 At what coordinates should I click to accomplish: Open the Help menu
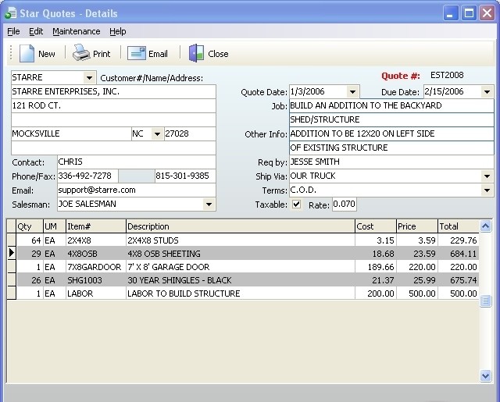coord(117,31)
